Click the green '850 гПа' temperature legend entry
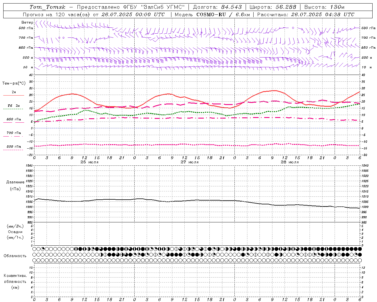The image size is (377, 302). 14,119
